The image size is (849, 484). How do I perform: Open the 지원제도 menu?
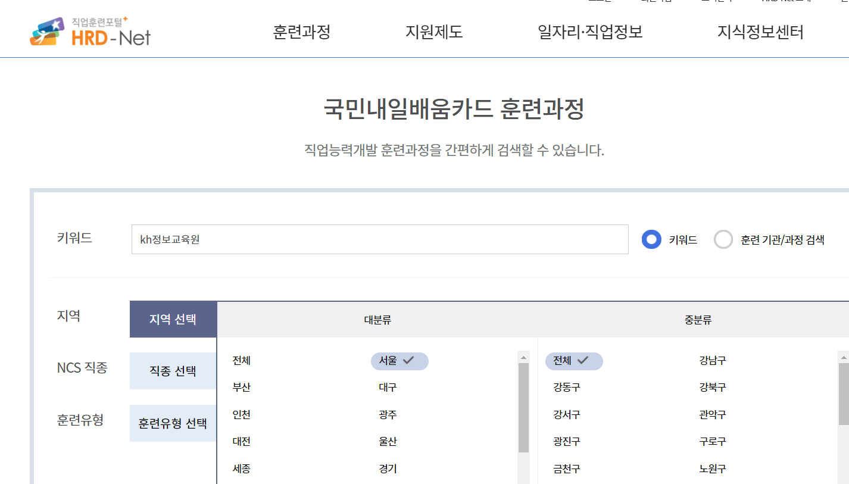(434, 32)
